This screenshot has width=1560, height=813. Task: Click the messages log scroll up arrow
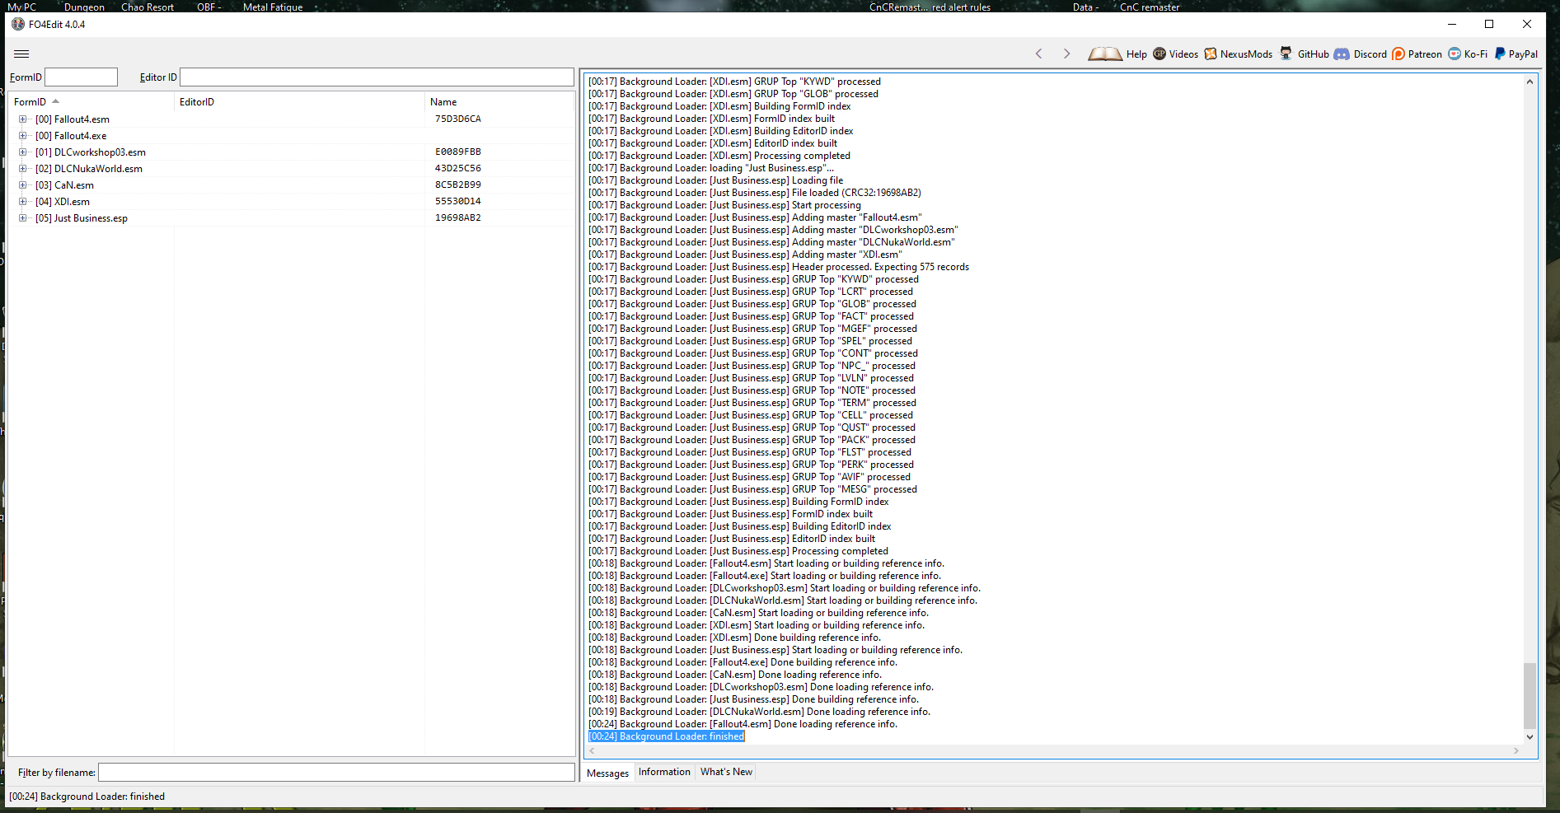point(1530,82)
